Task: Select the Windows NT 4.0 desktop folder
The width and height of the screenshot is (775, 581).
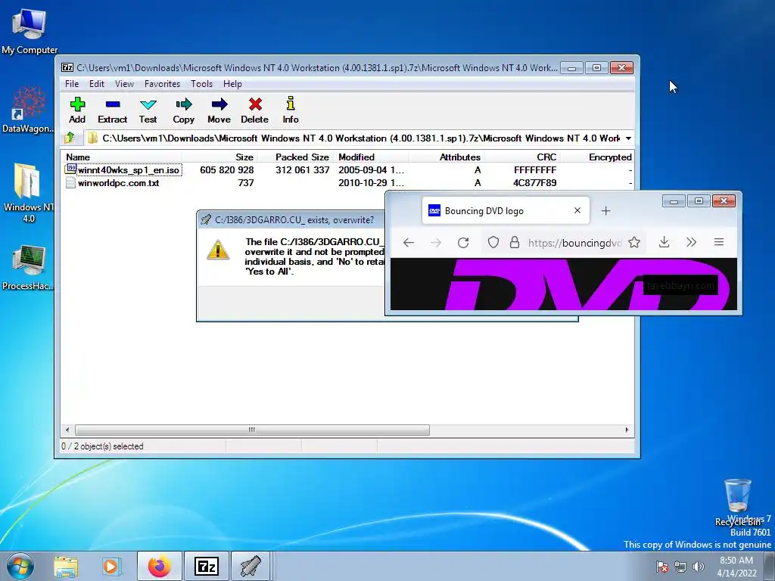Action: (x=28, y=193)
